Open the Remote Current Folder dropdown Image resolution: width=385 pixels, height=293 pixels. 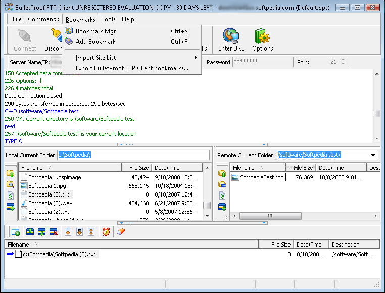373,155
